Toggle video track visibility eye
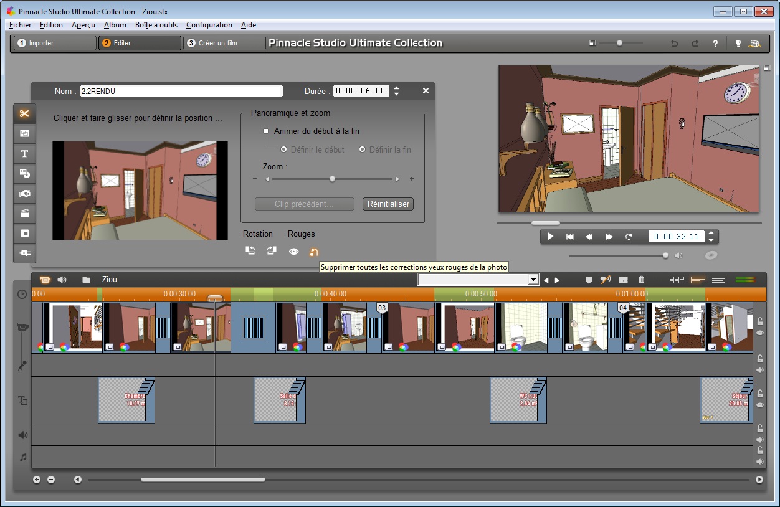Image resolution: width=780 pixels, height=507 pixels. (759, 333)
